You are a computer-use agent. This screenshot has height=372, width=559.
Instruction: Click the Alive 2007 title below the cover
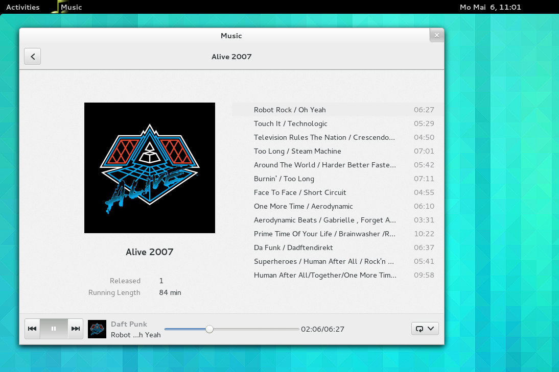[x=149, y=252]
